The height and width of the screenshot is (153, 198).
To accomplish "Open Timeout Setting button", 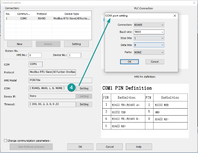I will coord(84,104).
